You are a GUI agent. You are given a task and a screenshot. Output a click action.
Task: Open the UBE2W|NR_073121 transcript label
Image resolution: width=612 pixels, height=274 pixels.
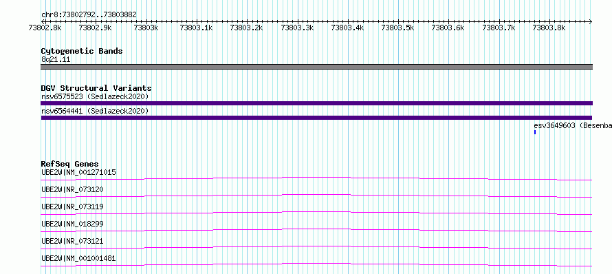click(x=72, y=241)
